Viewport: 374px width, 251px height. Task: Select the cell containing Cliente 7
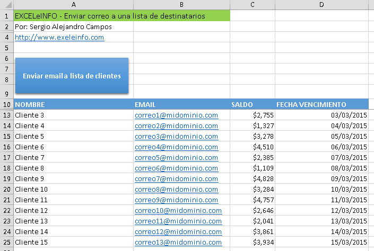pos(73,157)
